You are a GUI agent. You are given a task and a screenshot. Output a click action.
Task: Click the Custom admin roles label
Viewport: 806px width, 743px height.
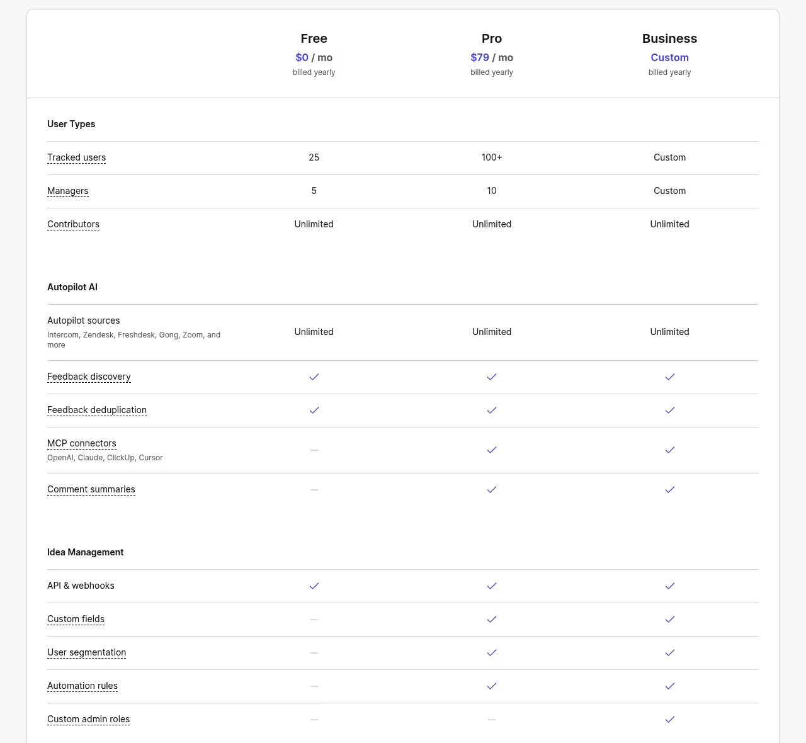pos(89,719)
